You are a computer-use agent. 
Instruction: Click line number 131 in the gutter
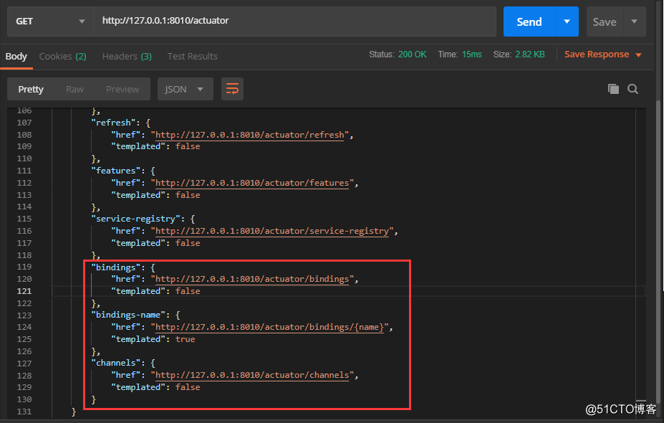[24, 412]
